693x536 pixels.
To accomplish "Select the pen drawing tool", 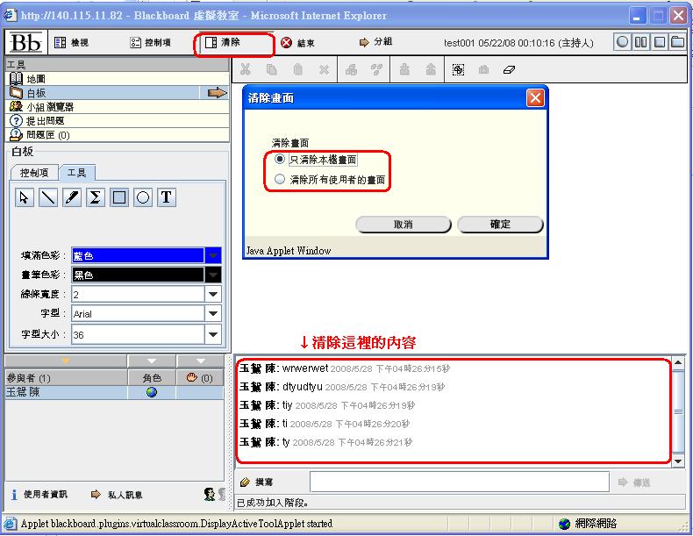I will (72, 197).
